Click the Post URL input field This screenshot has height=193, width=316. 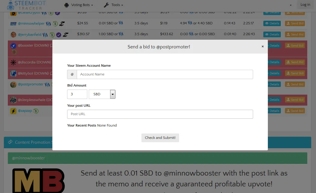click(160, 114)
